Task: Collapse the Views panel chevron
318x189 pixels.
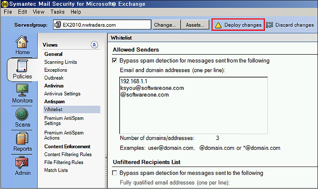Action: [94, 45]
